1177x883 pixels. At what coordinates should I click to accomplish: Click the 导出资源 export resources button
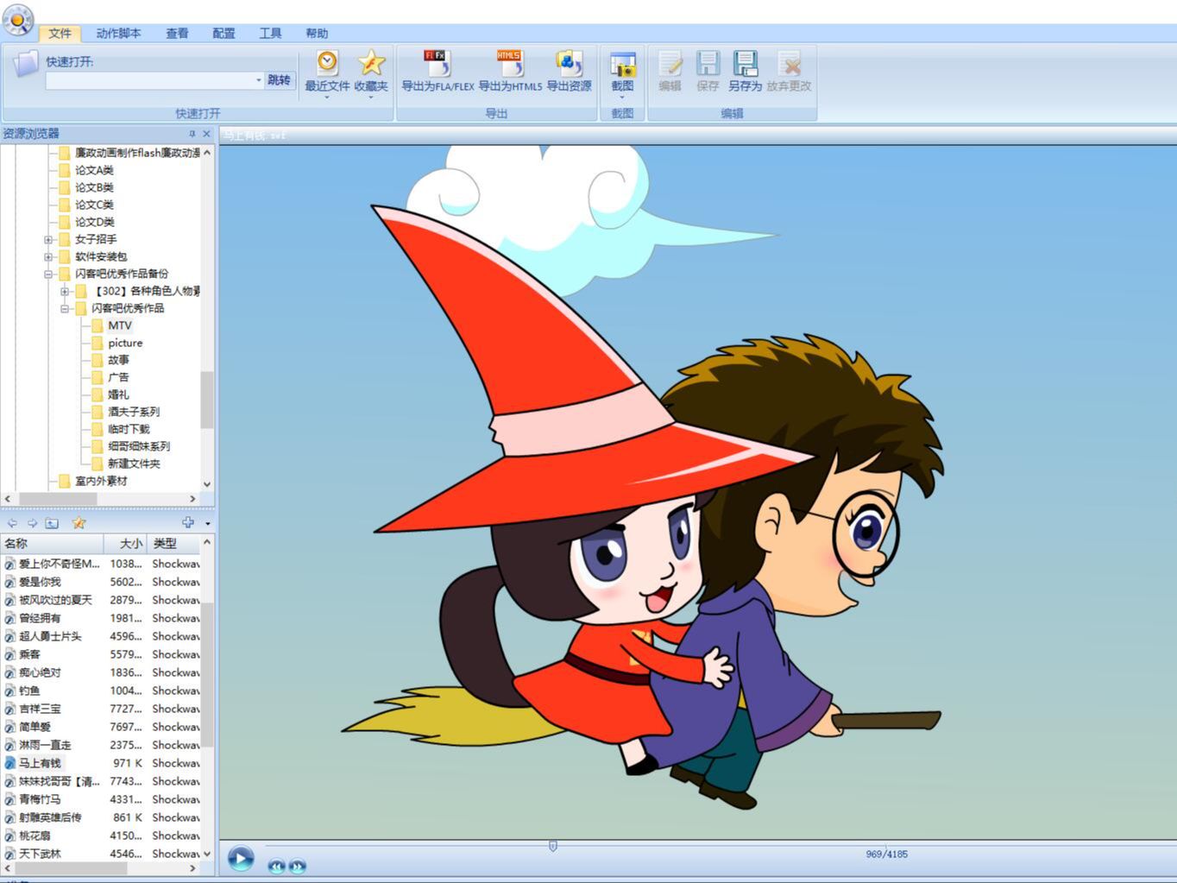569,72
